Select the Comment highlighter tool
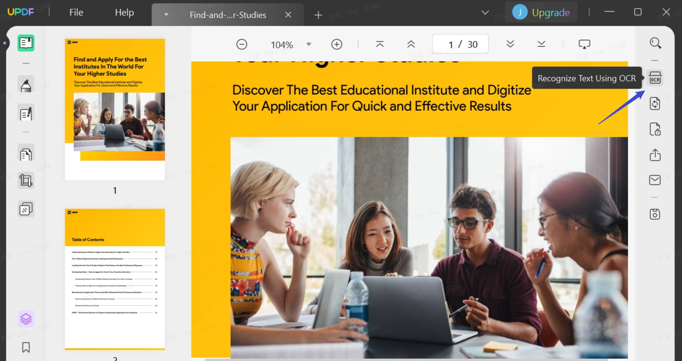 coord(26,84)
